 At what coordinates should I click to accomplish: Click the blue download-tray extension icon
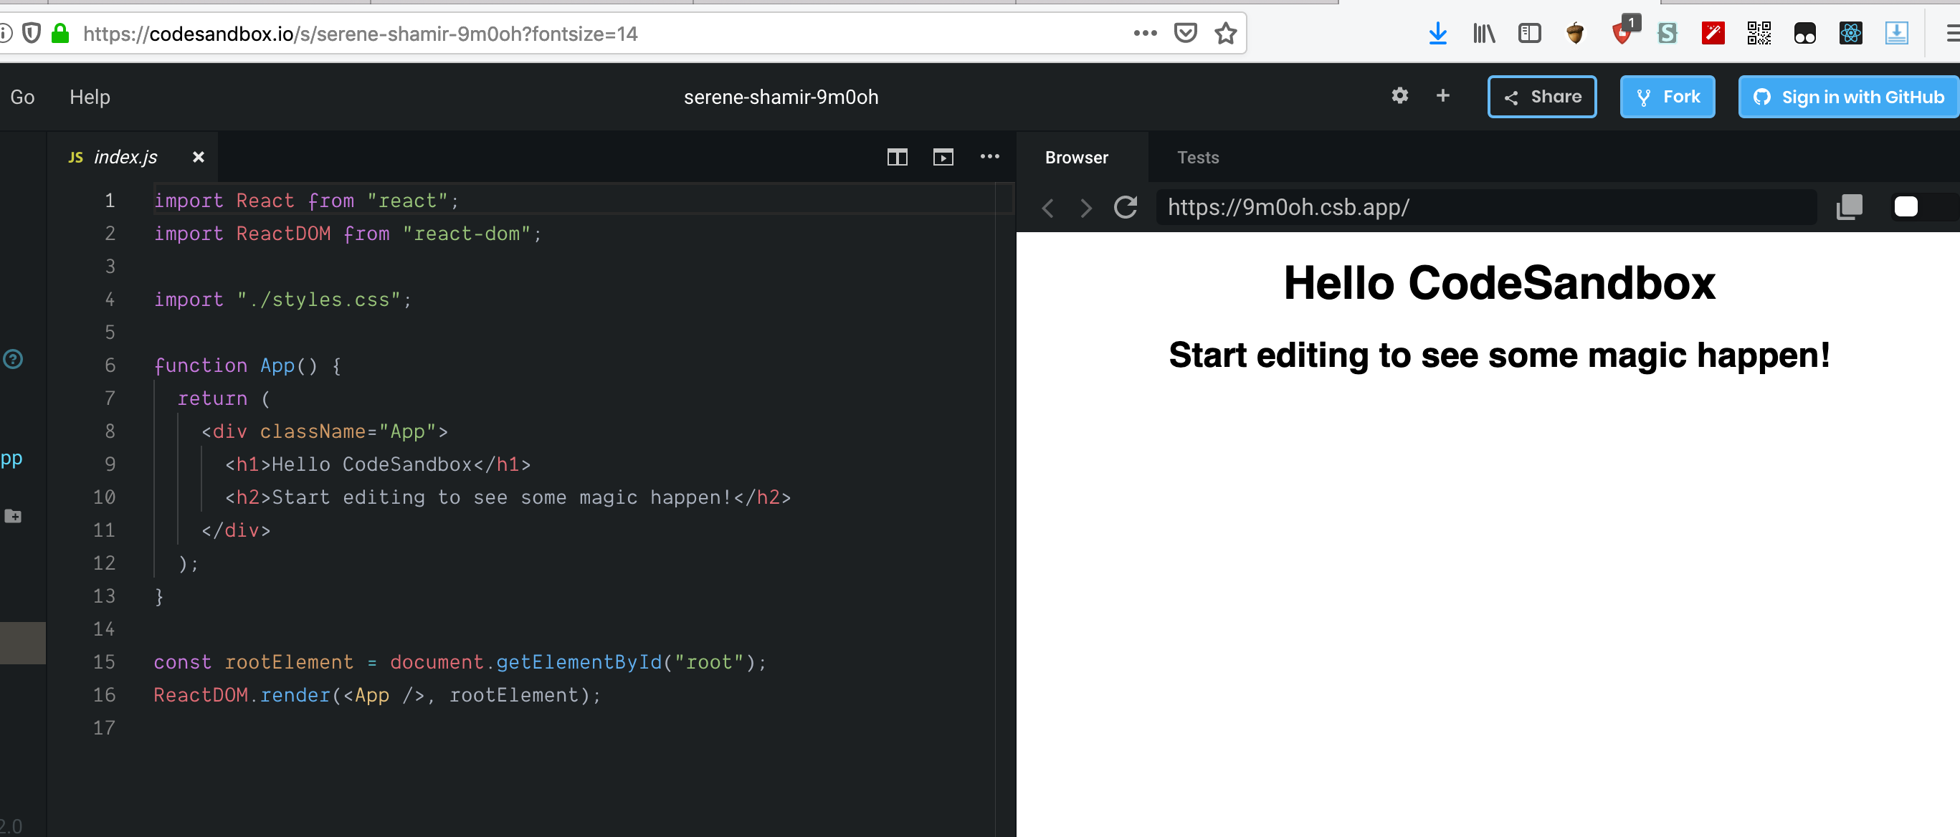(x=1896, y=34)
